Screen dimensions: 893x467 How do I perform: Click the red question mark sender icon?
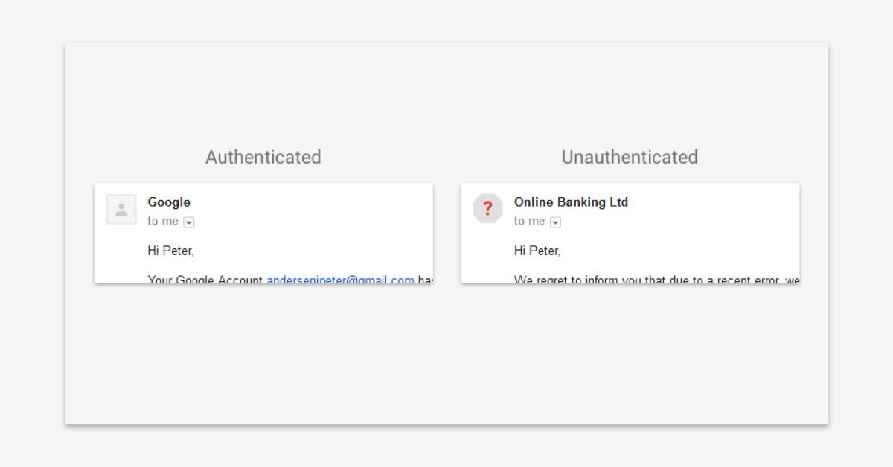pyautogui.click(x=487, y=208)
